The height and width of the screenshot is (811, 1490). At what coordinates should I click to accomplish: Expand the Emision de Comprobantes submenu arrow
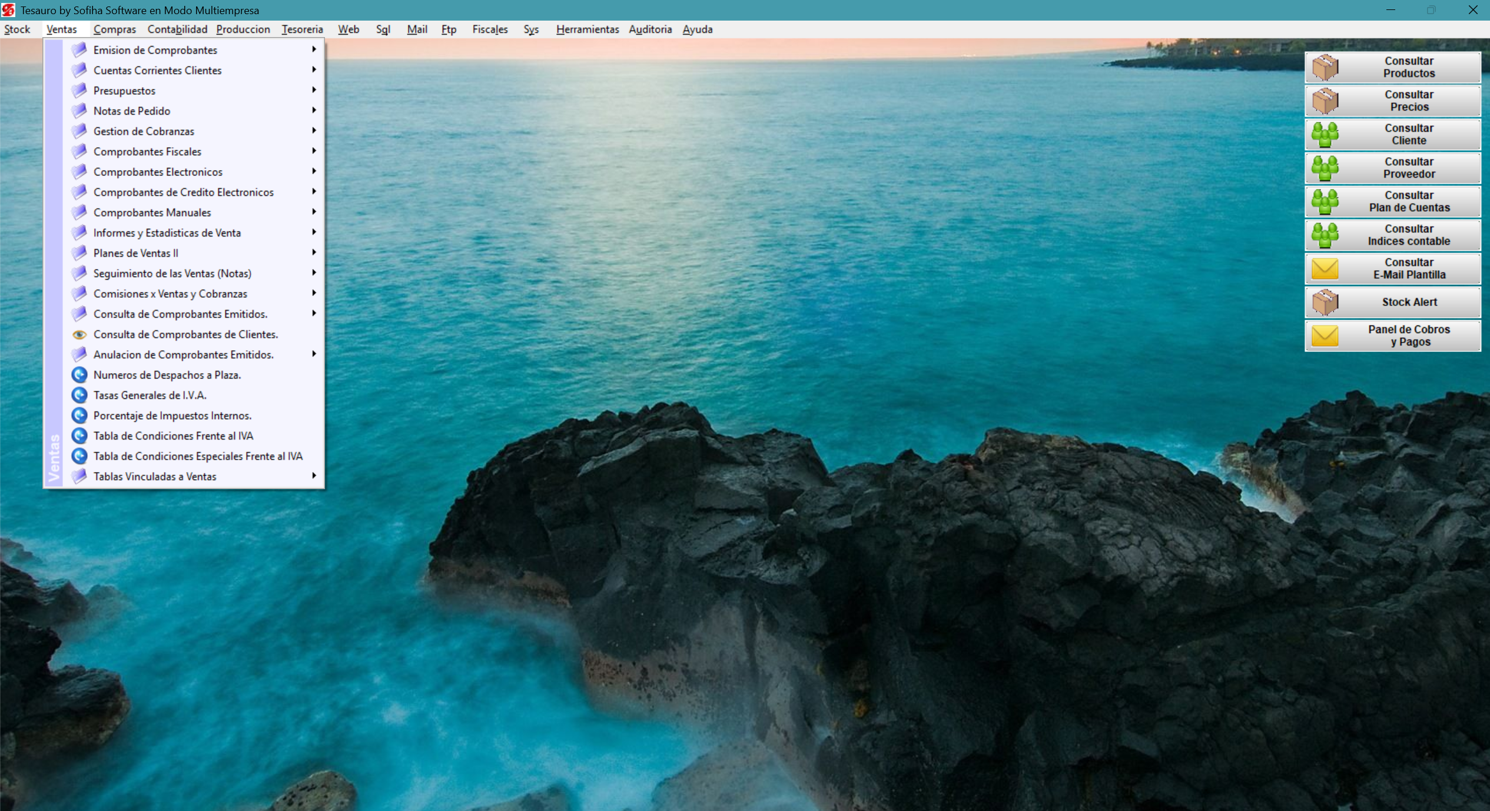(314, 49)
